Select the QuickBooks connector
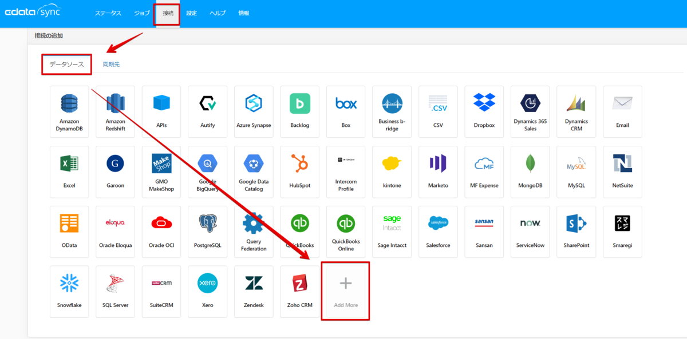 pyautogui.click(x=299, y=232)
